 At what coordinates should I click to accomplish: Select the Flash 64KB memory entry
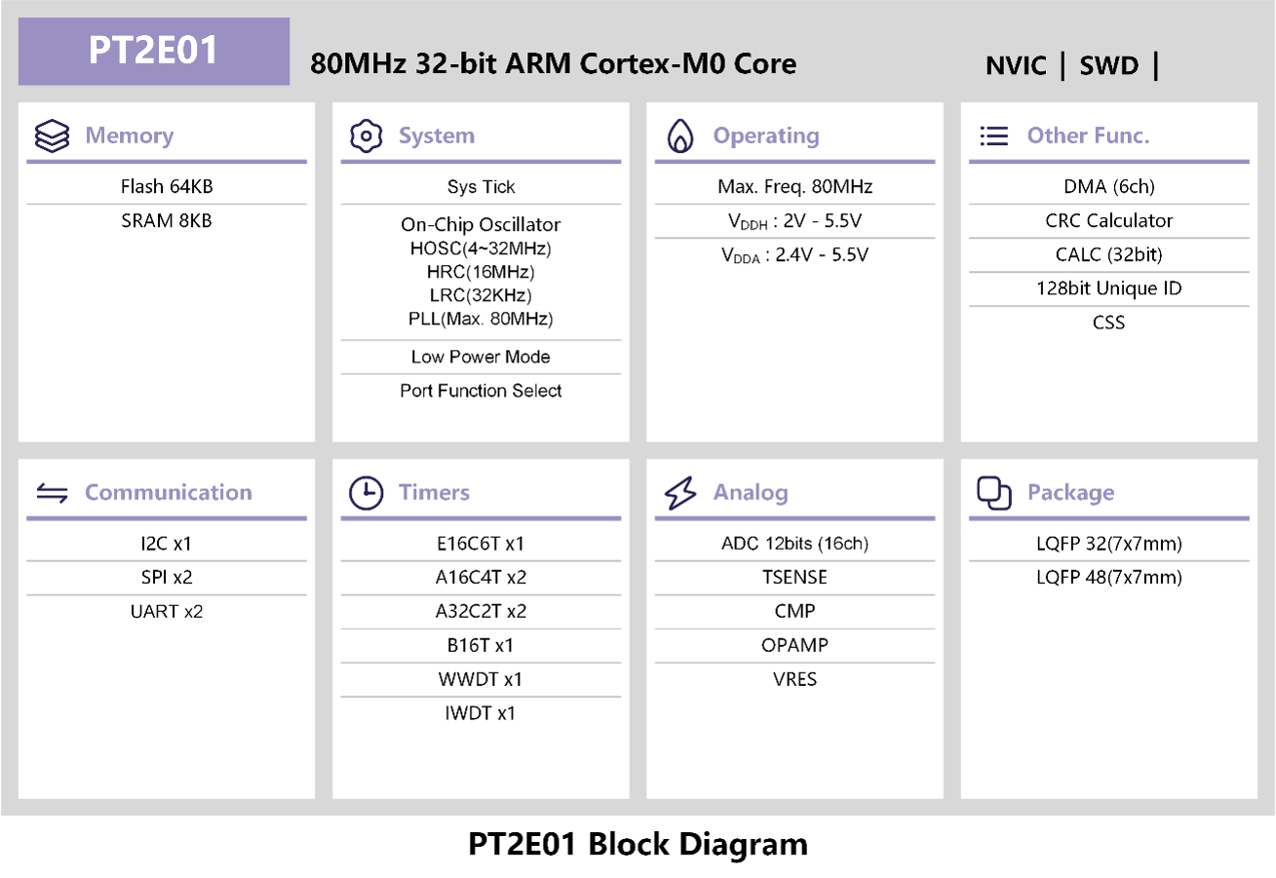pyautogui.click(x=167, y=187)
